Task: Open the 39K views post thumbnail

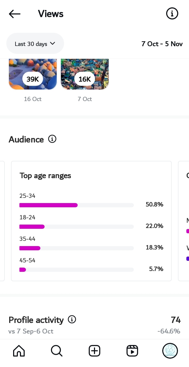Action: point(33,75)
